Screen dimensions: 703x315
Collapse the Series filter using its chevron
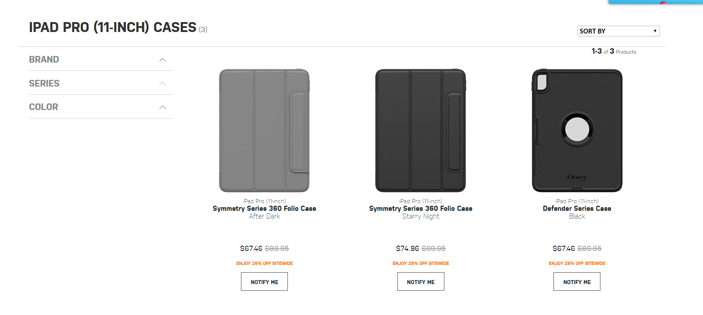pyautogui.click(x=162, y=84)
